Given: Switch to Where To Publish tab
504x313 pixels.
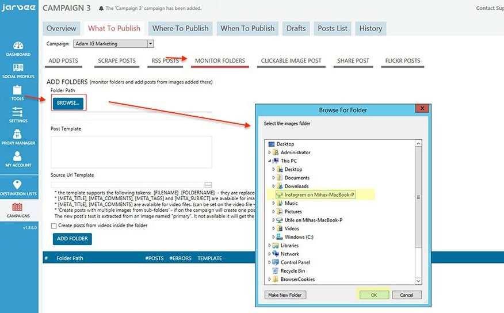Looking at the screenshot, I should (x=180, y=29).
